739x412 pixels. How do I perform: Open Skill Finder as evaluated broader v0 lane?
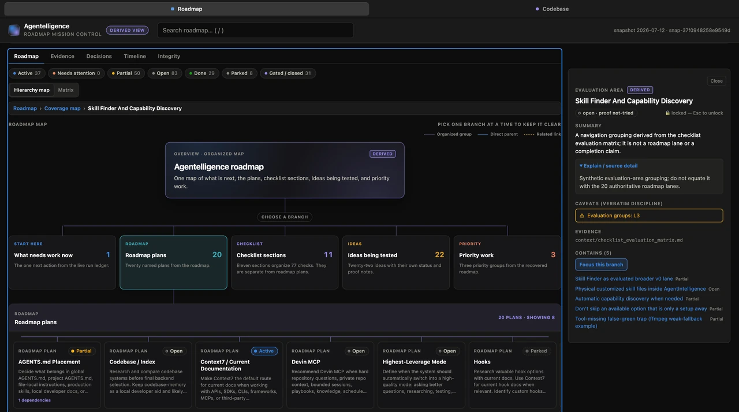pos(624,279)
